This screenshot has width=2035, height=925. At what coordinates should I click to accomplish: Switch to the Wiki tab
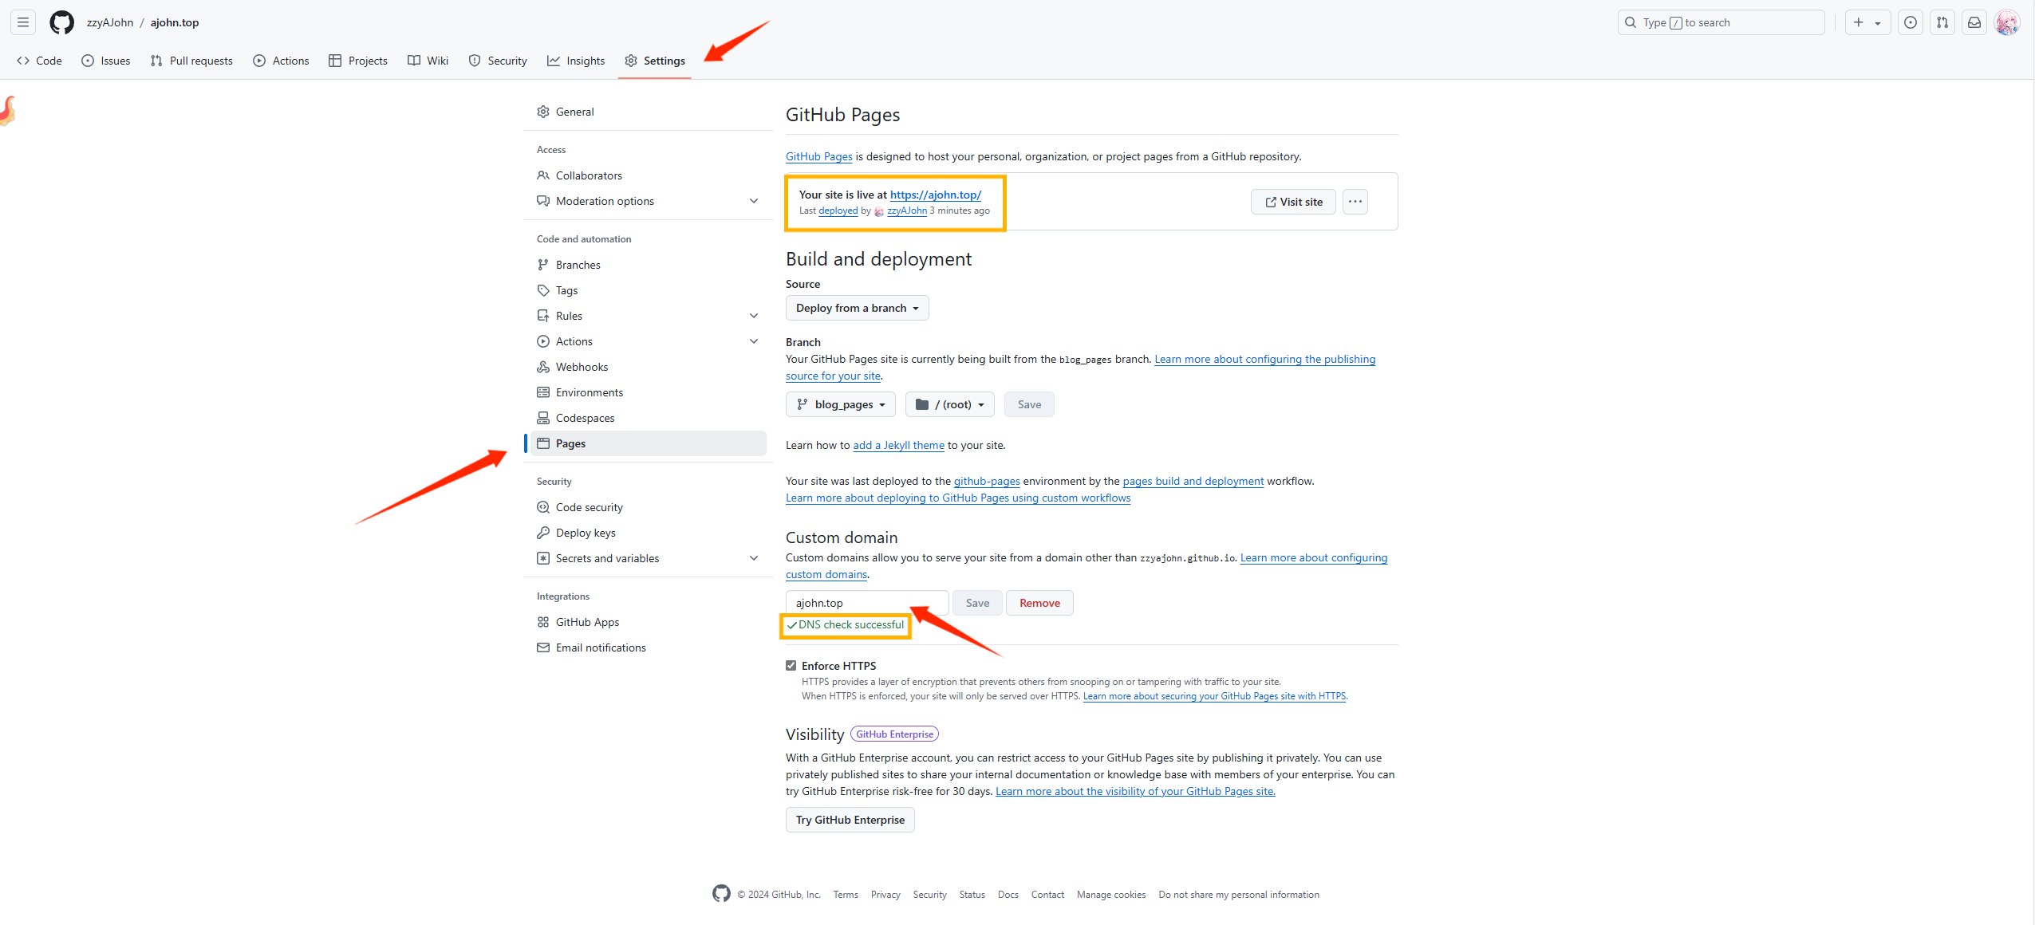428,61
